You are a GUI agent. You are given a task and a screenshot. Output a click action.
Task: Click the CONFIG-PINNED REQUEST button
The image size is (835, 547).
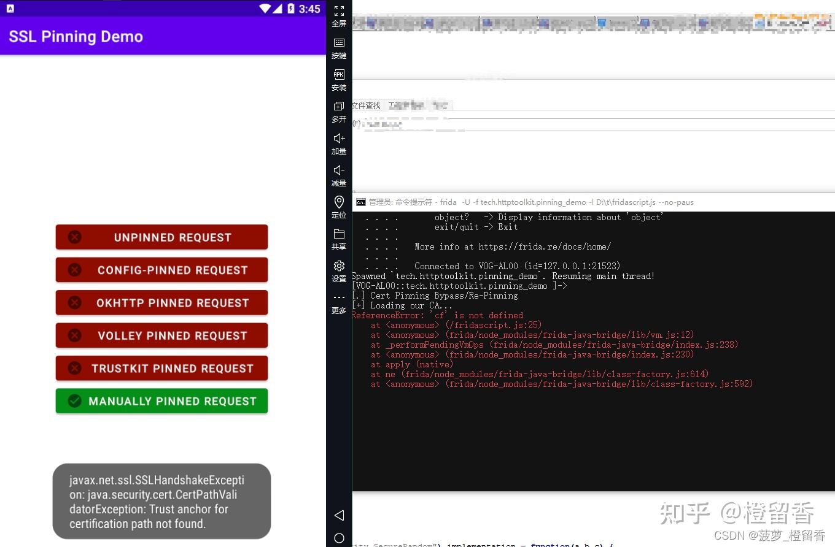point(161,270)
